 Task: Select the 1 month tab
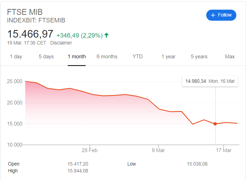[77, 57]
